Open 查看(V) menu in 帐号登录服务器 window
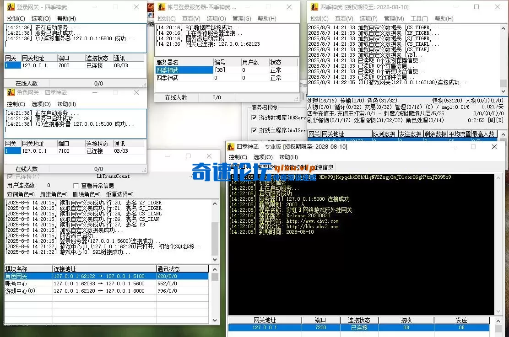Image resolution: width=509 pixels, height=337 pixels. 191,18
